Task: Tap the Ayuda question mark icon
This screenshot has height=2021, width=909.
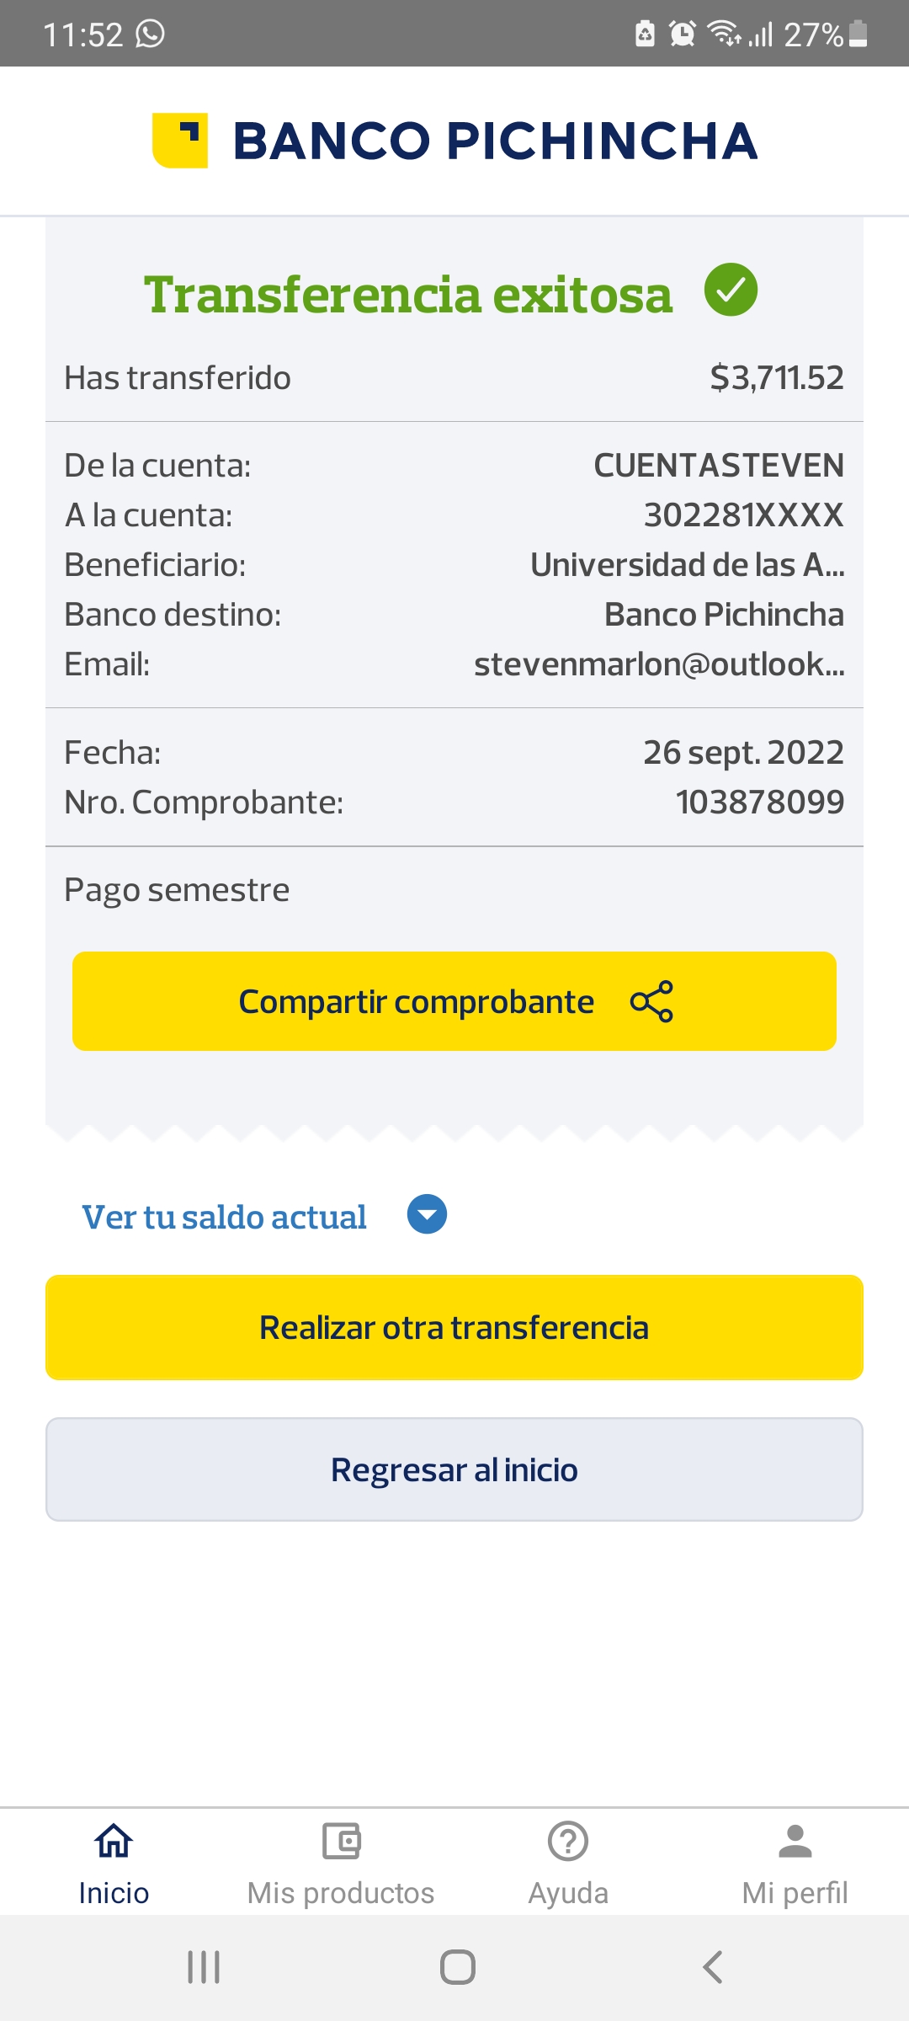Action: [x=568, y=1841]
